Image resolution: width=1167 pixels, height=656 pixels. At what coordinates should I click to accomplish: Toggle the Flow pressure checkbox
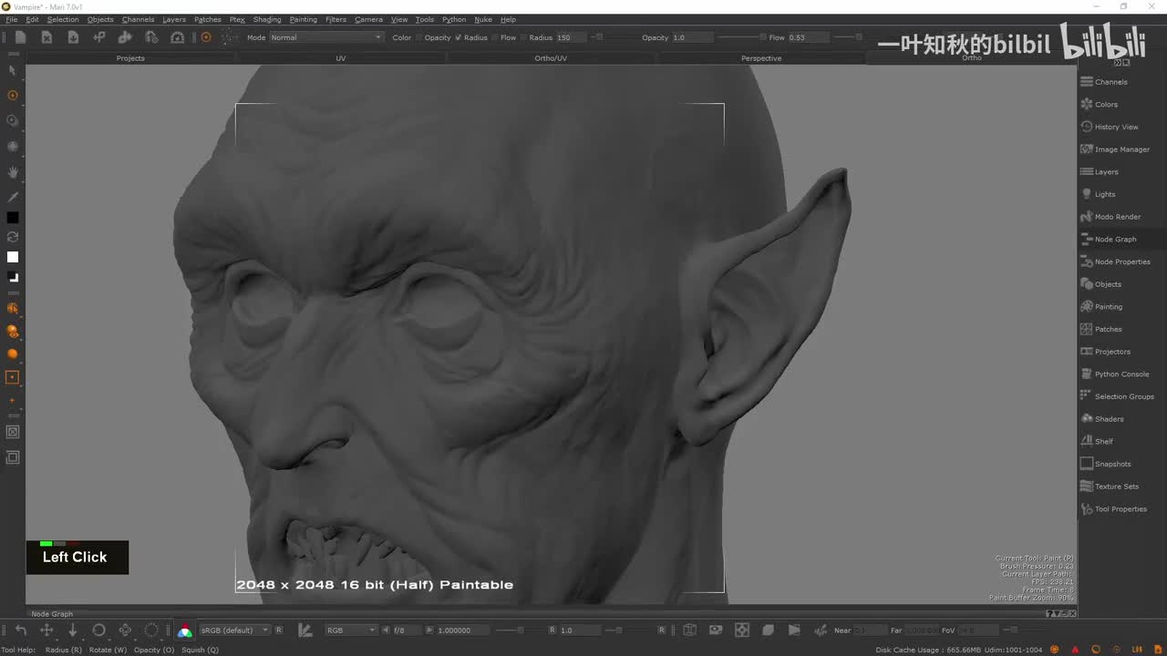click(522, 37)
